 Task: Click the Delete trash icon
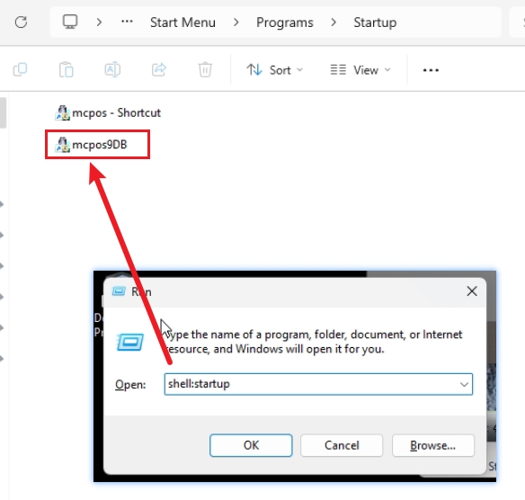(x=205, y=69)
